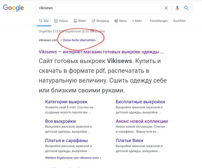Open the Suchfilter options

(x=180, y=21)
